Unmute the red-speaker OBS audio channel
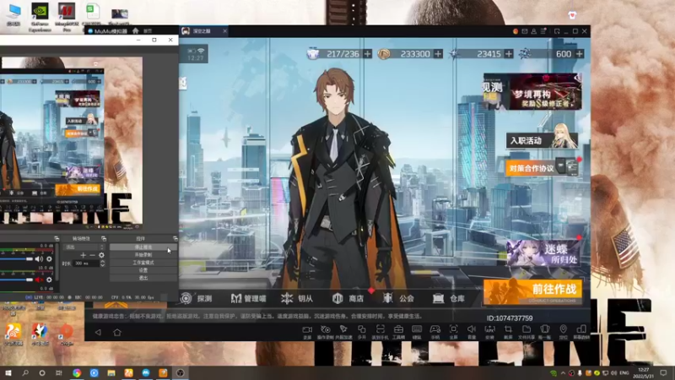The image size is (675, 380). pyautogui.click(x=39, y=280)
